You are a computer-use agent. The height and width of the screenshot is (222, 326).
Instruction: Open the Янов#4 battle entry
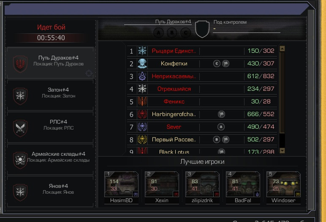(50, 192)
